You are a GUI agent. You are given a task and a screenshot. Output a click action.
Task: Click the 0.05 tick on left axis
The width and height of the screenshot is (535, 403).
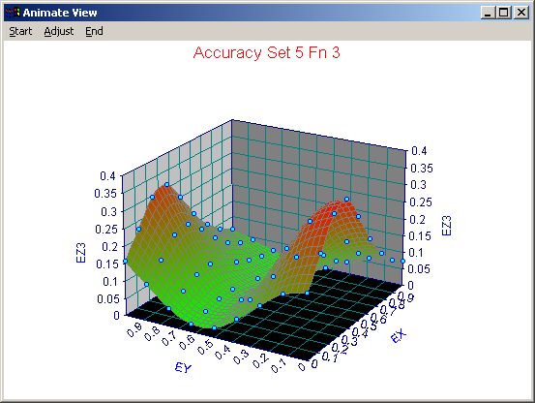coord(107,299)
